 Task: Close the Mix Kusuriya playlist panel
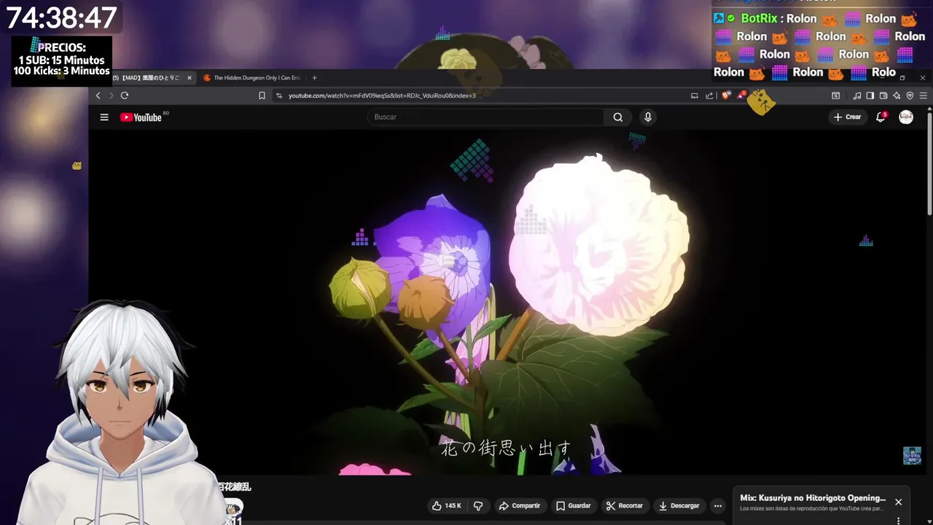click(x=898, y=502)
